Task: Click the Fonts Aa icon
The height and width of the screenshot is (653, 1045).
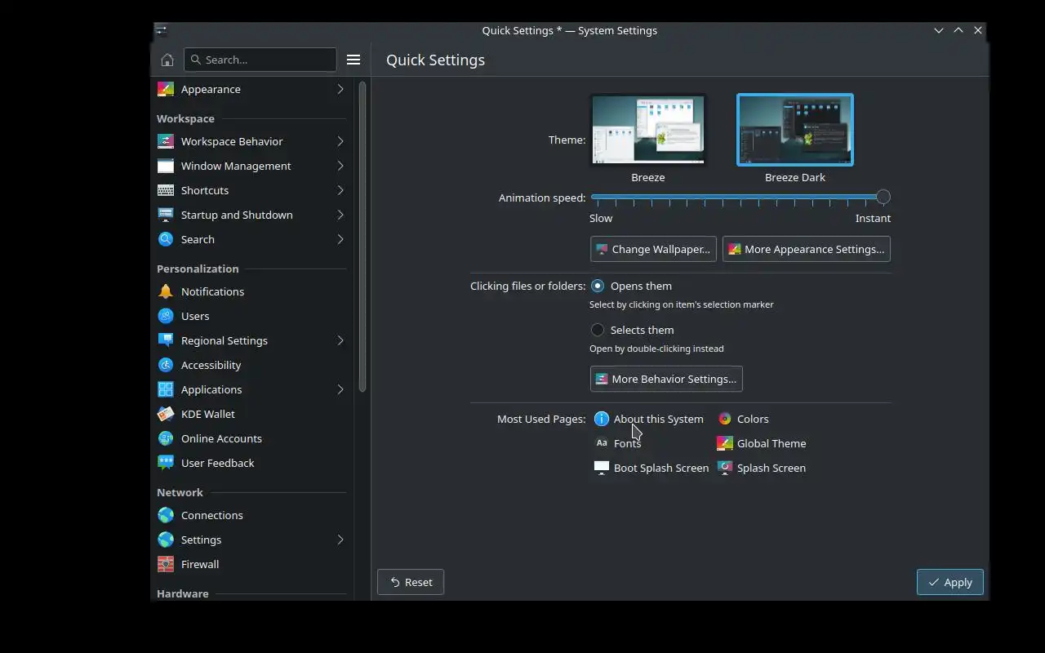Action: point(602,443)
